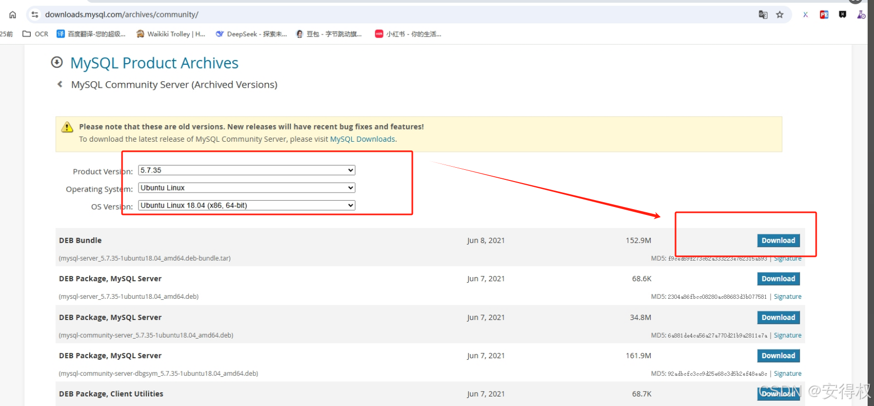This screenshot has height=406, width=874.
Task: Translate this page icon
Action: tap(763, 15)
